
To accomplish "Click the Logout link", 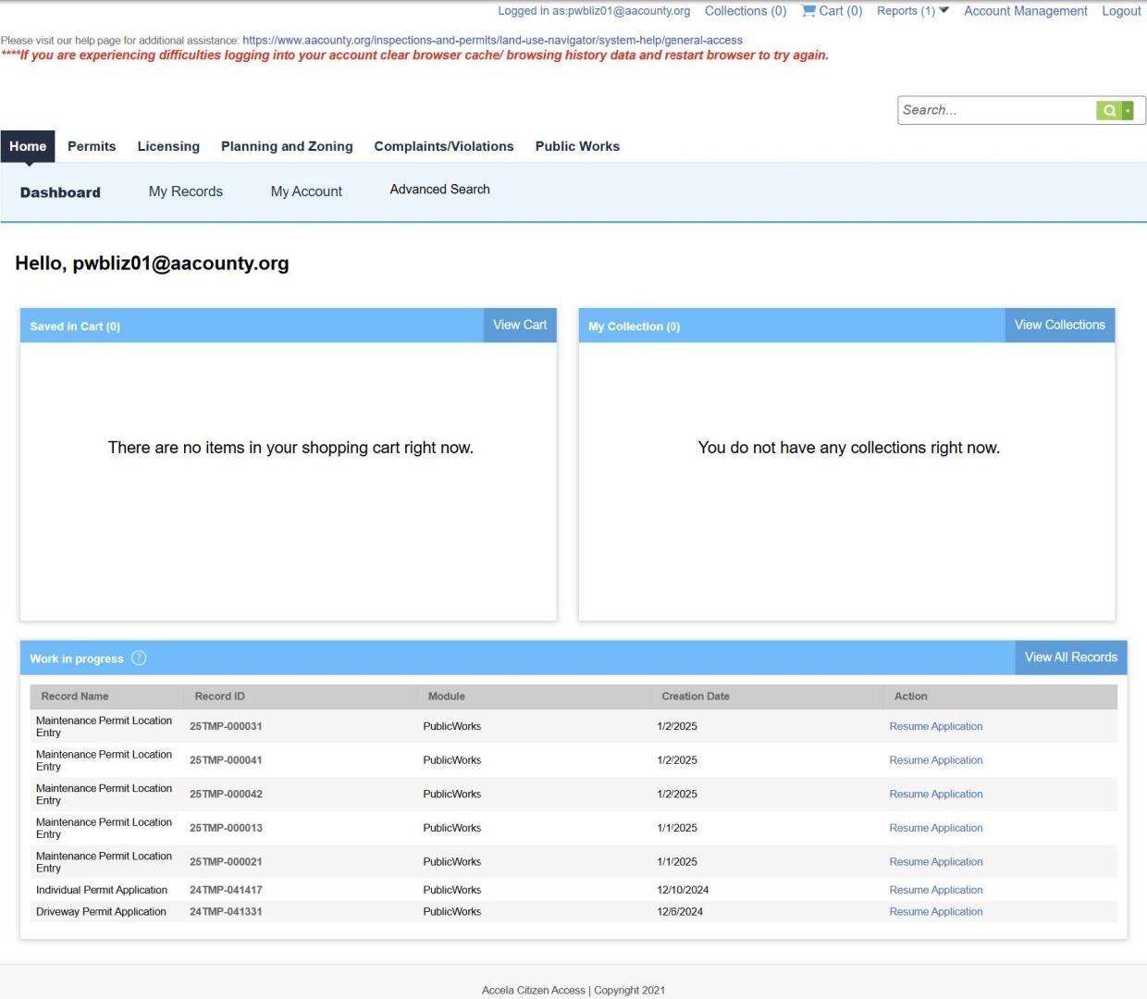I will (1121, 11).
